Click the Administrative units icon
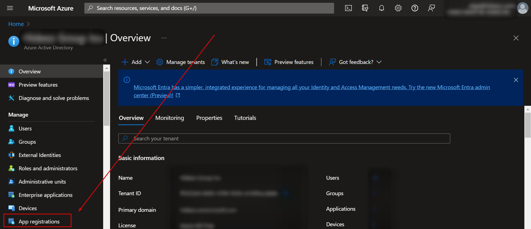This screenshot has height=229, width=531. pyautogui.click(x=11, y=182)
